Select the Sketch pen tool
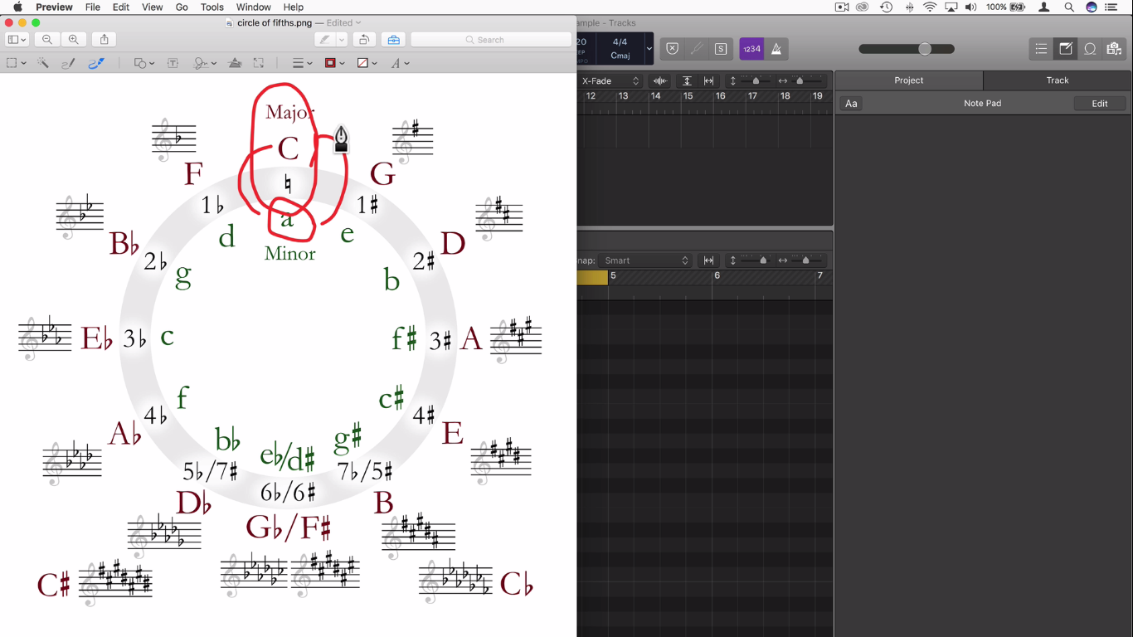Screen dimensions: 1133x637 pos(69,63)
